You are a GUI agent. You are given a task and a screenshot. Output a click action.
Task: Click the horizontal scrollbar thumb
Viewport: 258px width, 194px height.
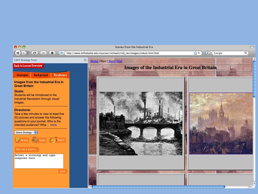point(158,187)
